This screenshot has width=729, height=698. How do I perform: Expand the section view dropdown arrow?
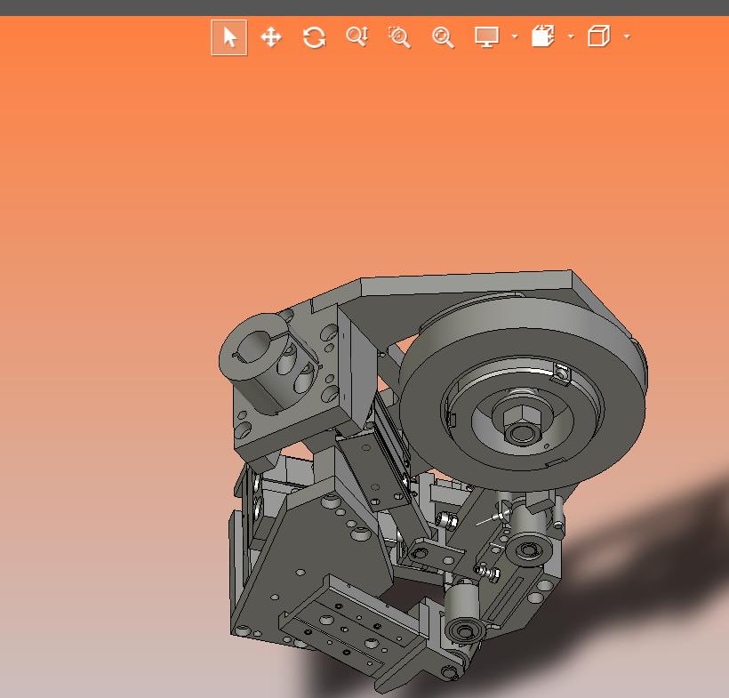click(571, 36)
